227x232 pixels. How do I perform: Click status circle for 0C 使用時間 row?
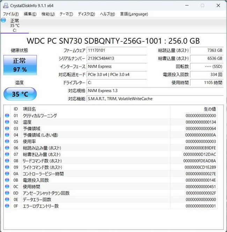point(7,187)
